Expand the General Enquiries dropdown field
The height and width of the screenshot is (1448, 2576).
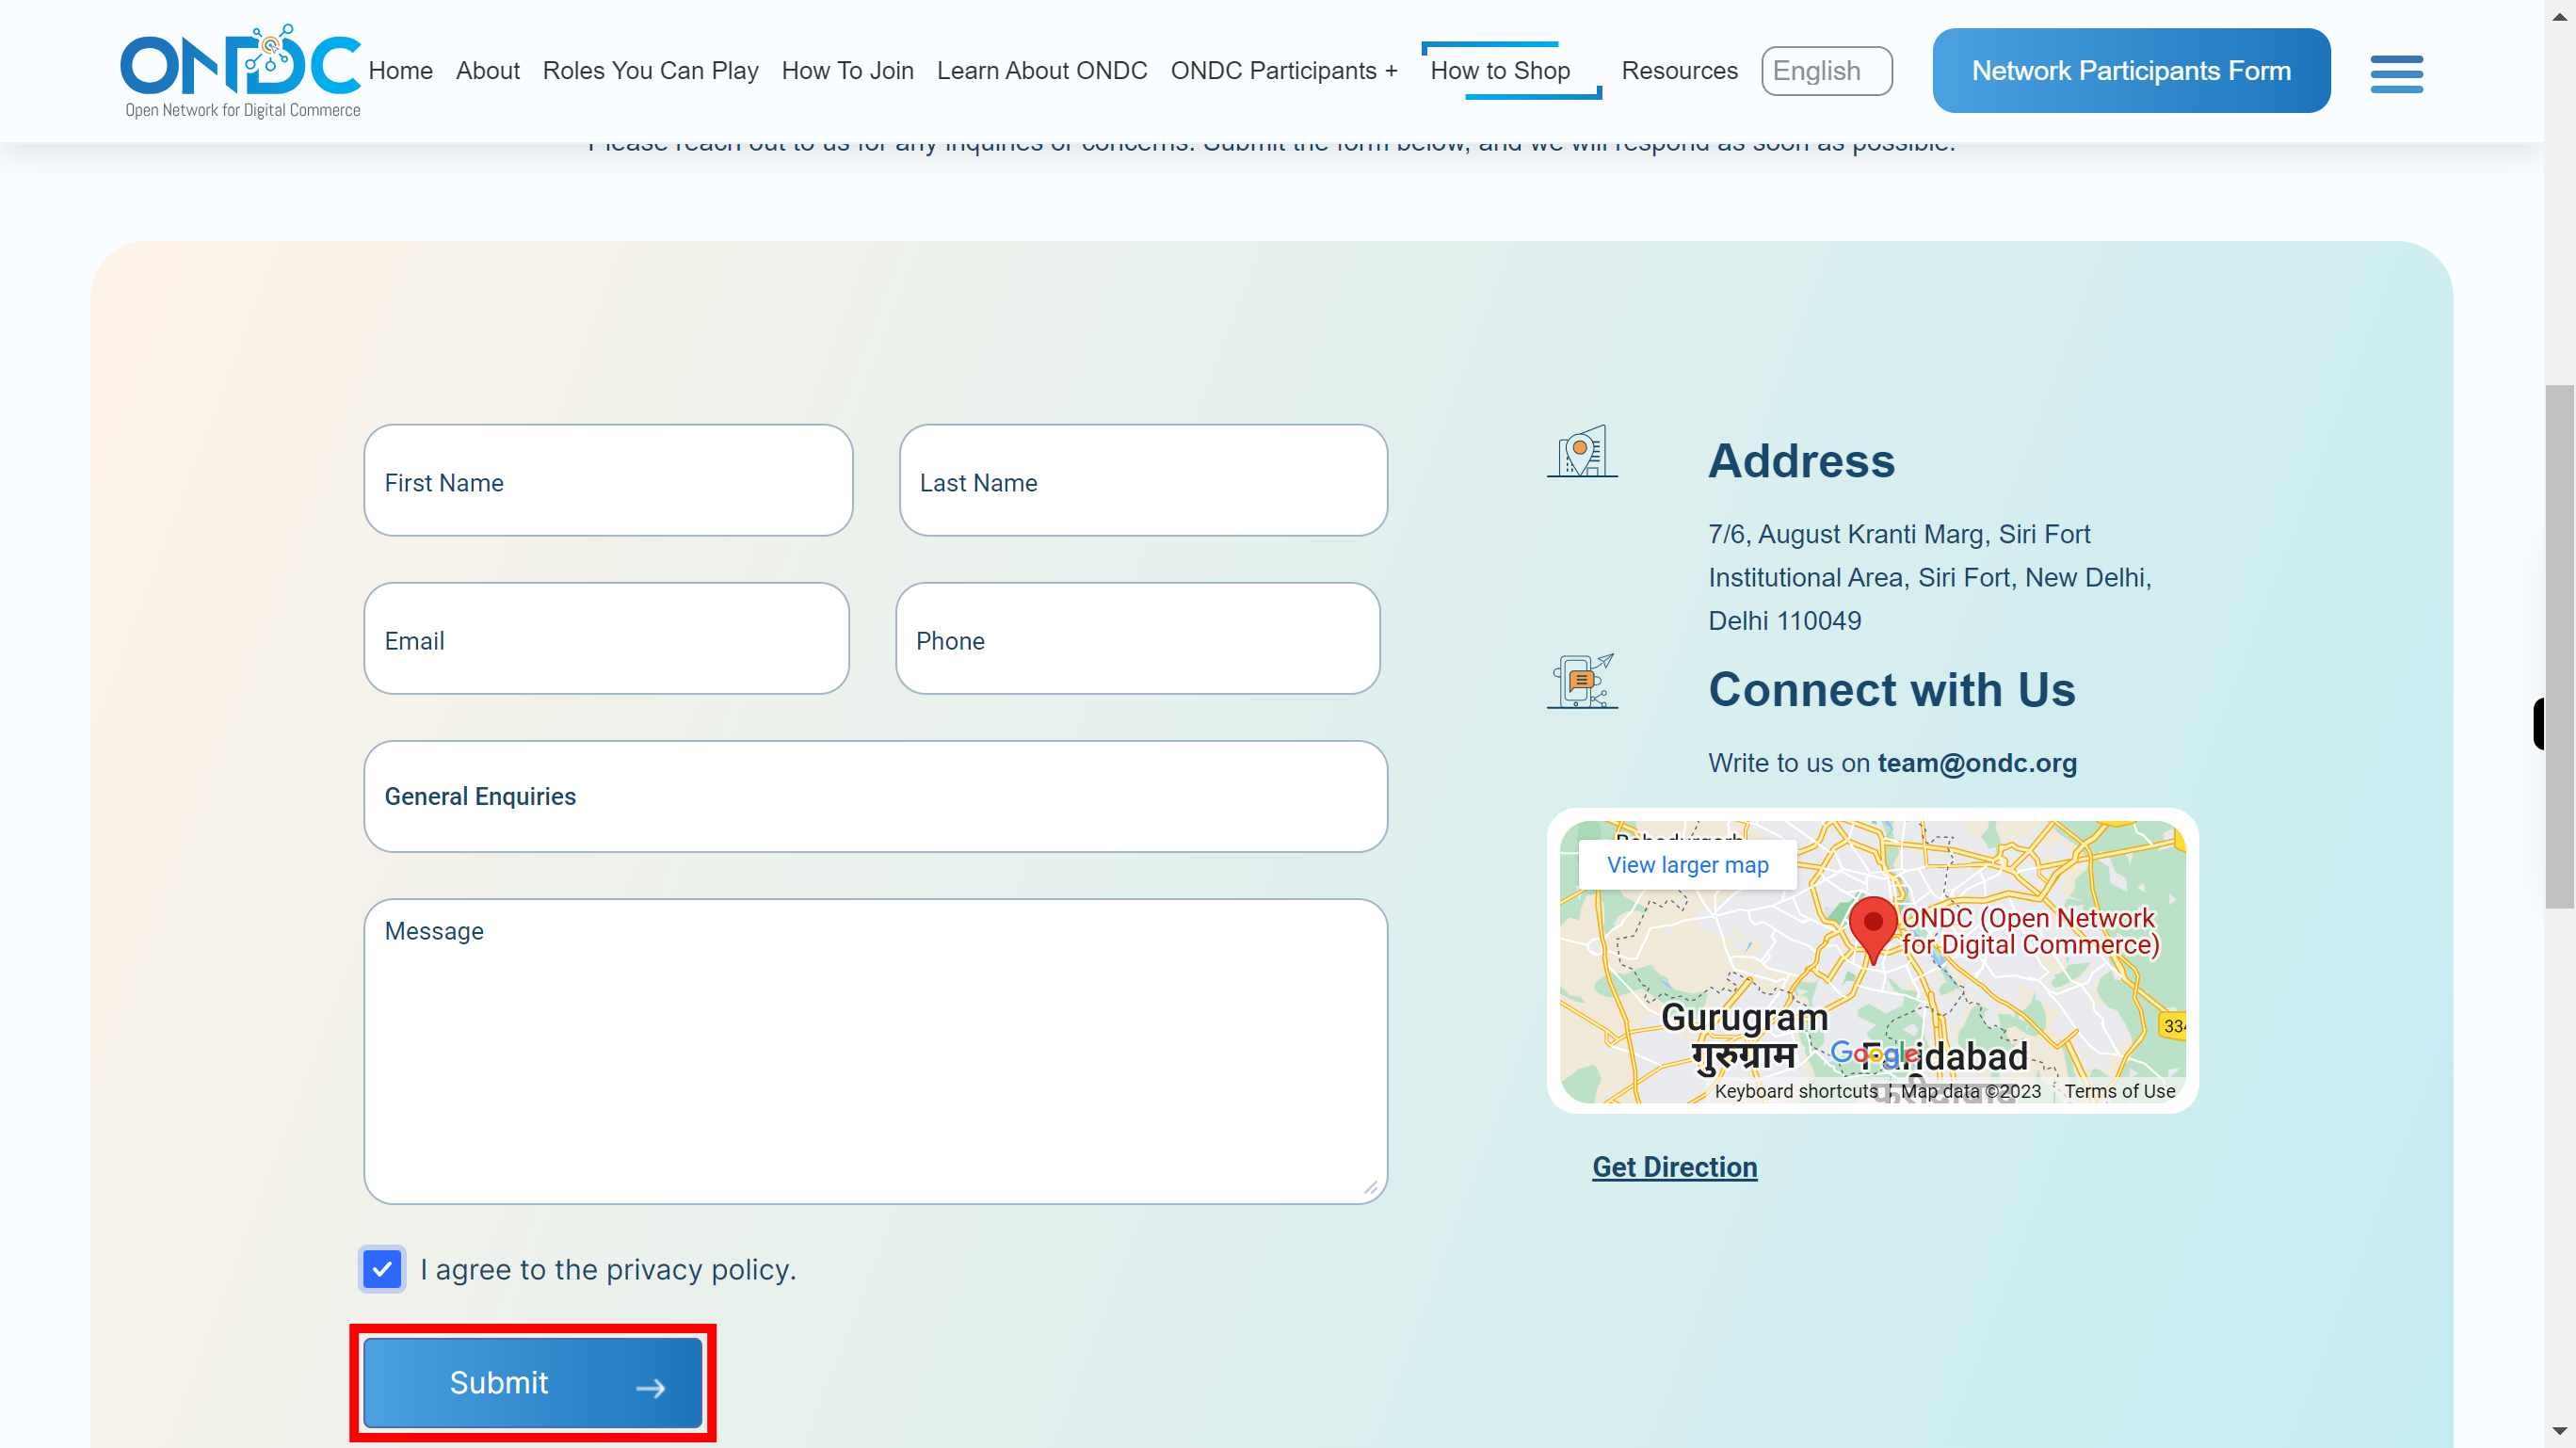pyautogui.click(x=876, y=795)
